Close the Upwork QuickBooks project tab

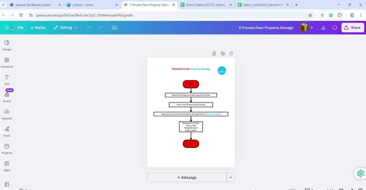[60, 5]
